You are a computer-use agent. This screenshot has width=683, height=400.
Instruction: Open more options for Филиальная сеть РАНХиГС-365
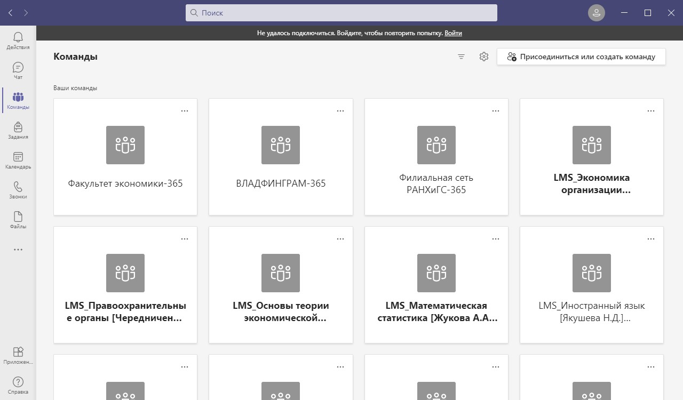pos(496,111)
